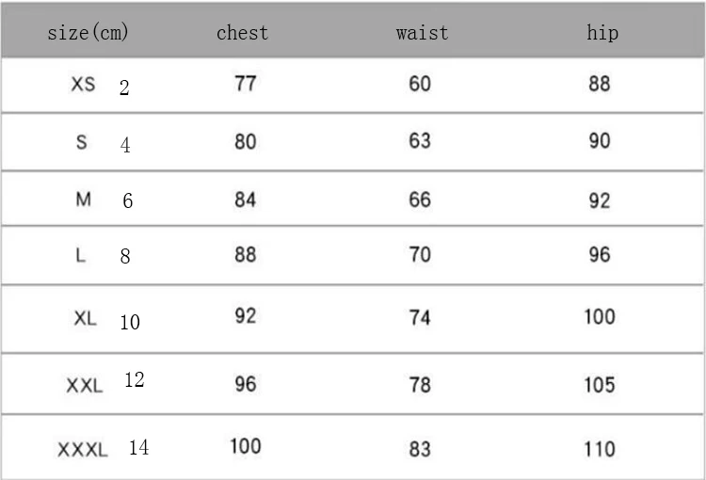Viewport: 706px width, 480px height.
Task: Click the XXXL size label
Action: pos(83,450)
